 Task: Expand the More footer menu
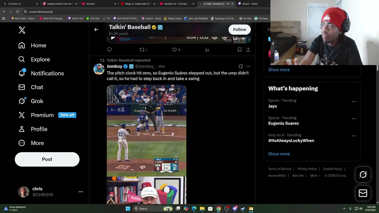point(315,175)
